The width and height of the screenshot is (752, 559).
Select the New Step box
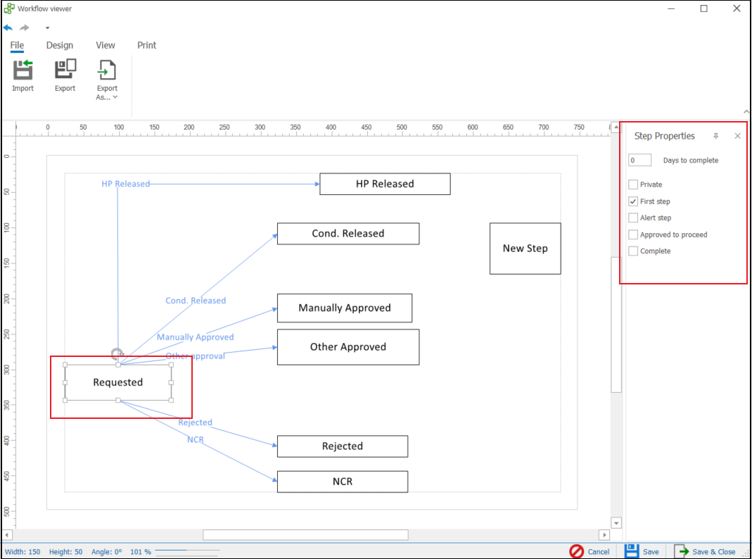[525, 249]
